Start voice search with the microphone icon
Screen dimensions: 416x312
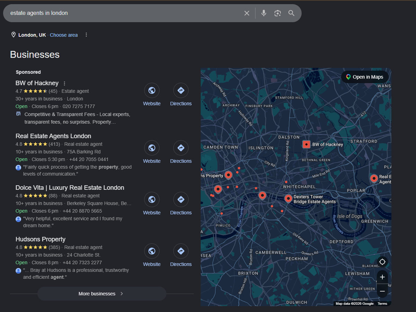point(264,13)
